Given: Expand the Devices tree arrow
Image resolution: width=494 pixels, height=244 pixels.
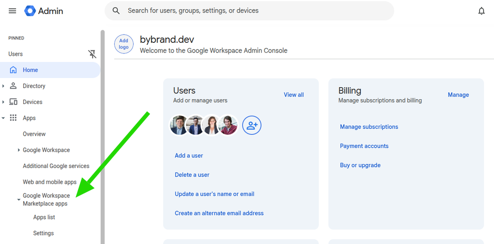Looking at the screenshot, I should [x=3, y=102].
